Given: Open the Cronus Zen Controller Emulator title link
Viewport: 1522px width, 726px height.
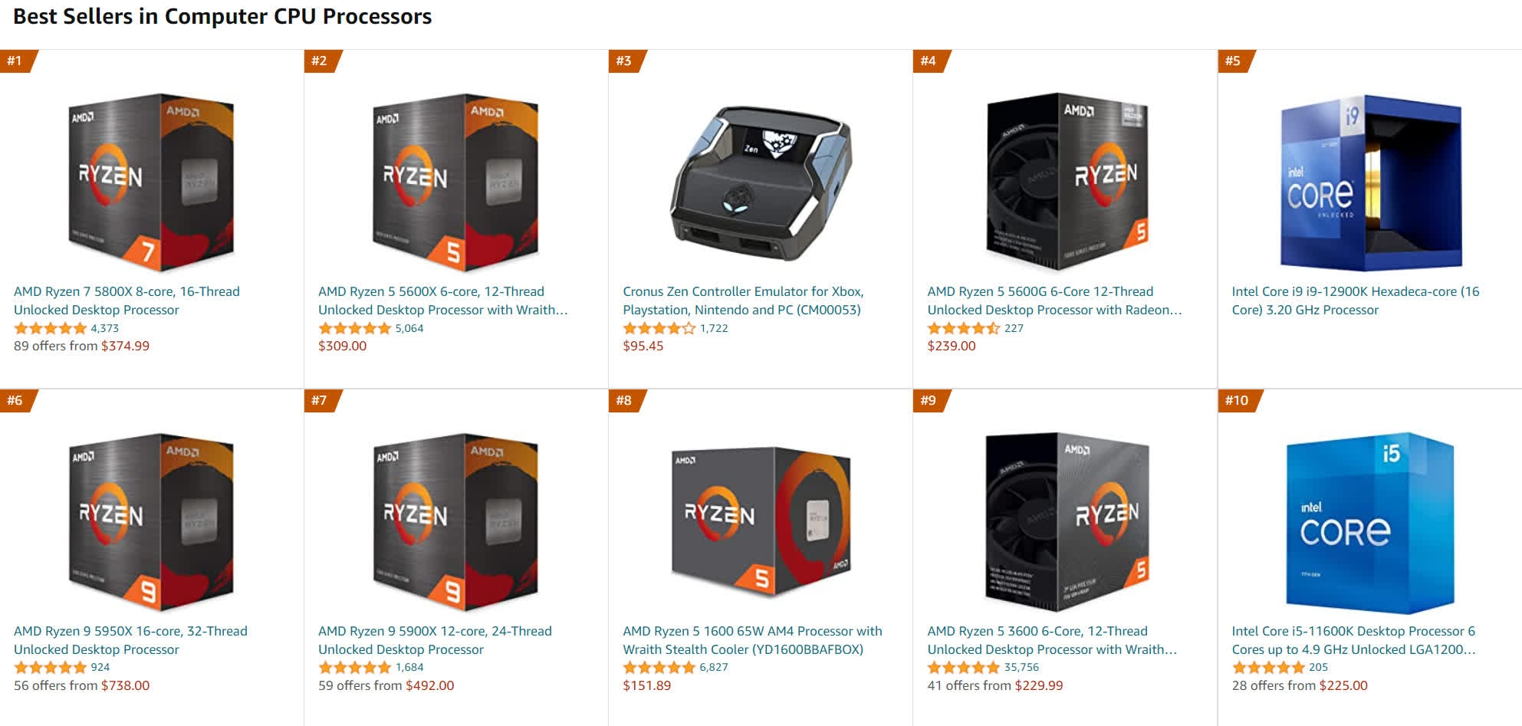Looking at the screenshot, I should point(743,301).
